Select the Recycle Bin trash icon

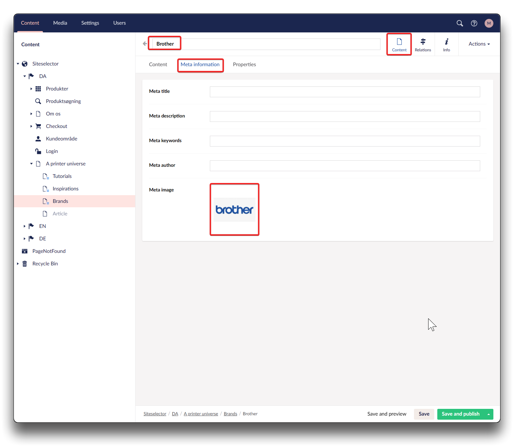click(25, 264)
